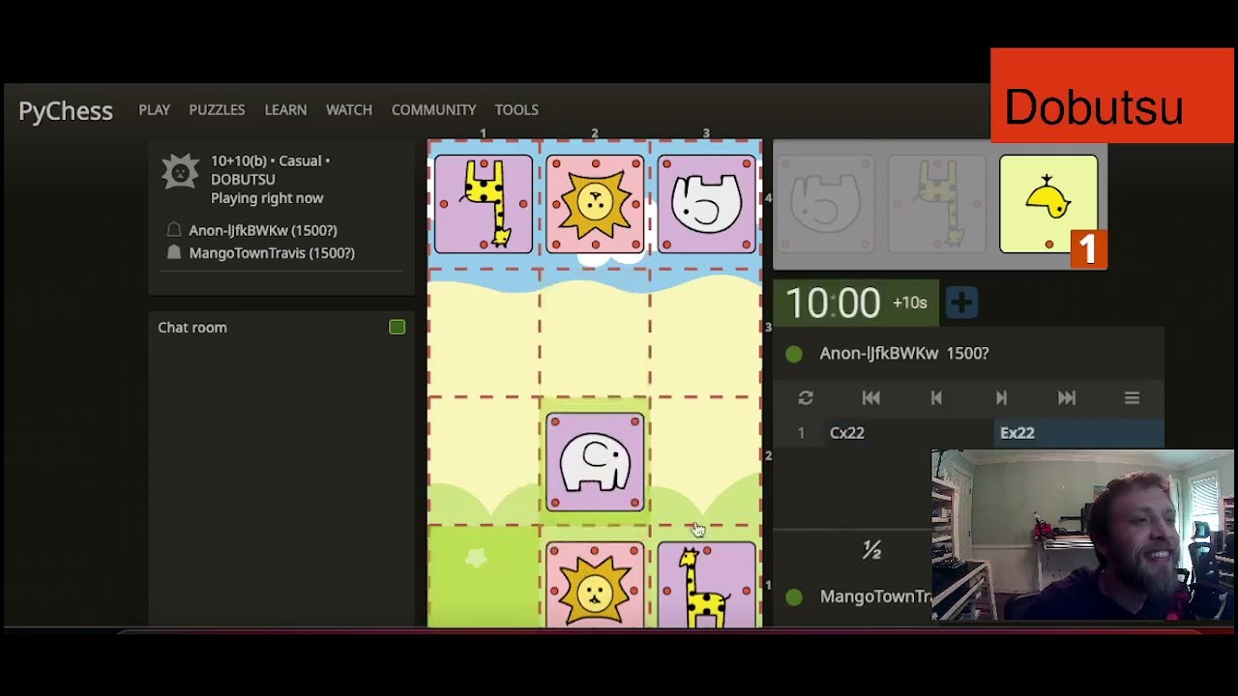Click the Anon-IJfkBWKw 1500? name beside clock
The width and height of the screenshot is (1238, 696).
tap(903, 353)
